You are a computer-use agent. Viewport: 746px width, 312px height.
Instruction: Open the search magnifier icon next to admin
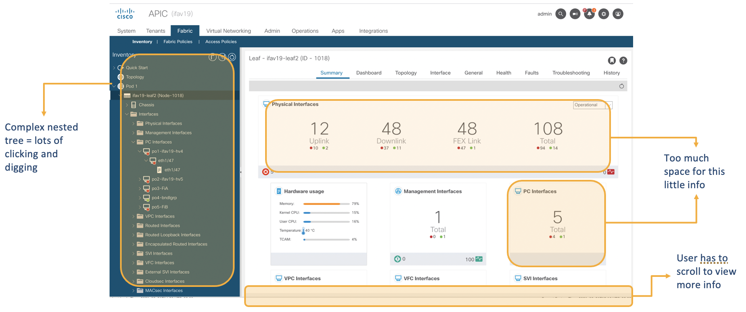[x=561, y=14]
